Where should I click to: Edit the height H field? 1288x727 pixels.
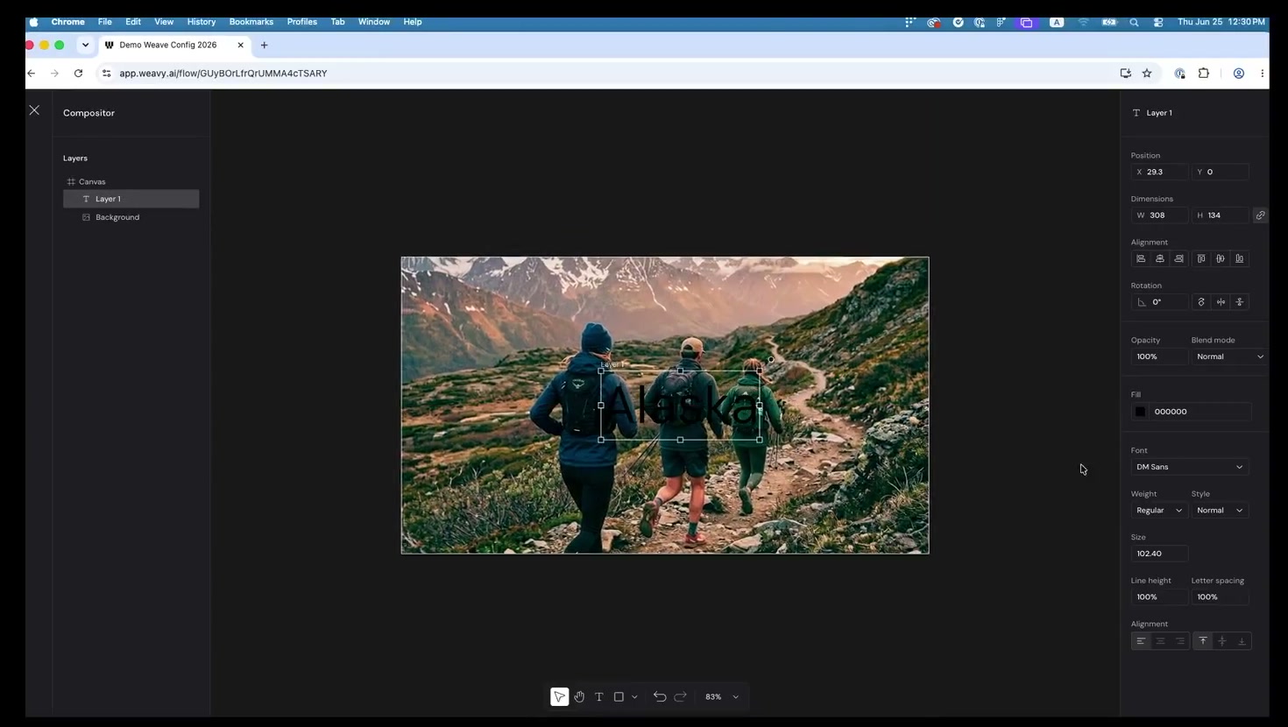coord(1220,215)
